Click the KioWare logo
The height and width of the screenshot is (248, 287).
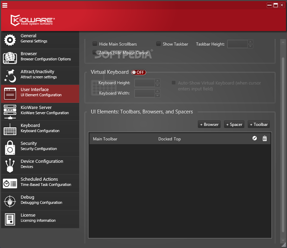pyautogui.click(x=32, y=20)
